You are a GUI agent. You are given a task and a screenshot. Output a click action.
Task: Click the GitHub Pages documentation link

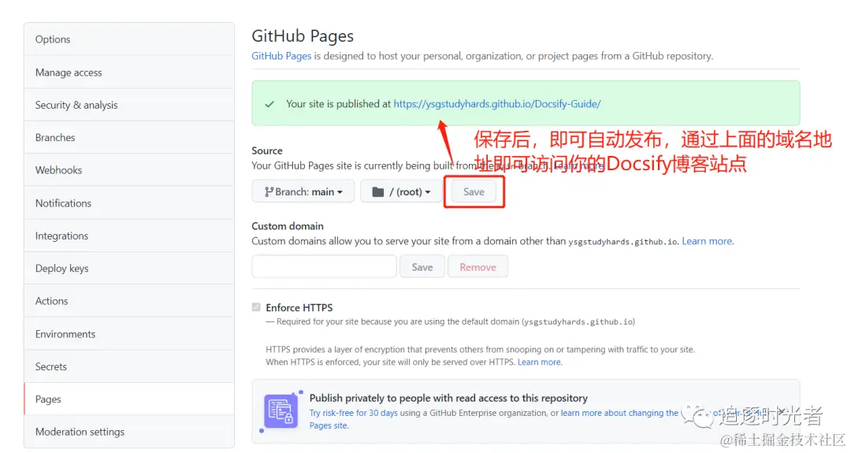point(281,56)
